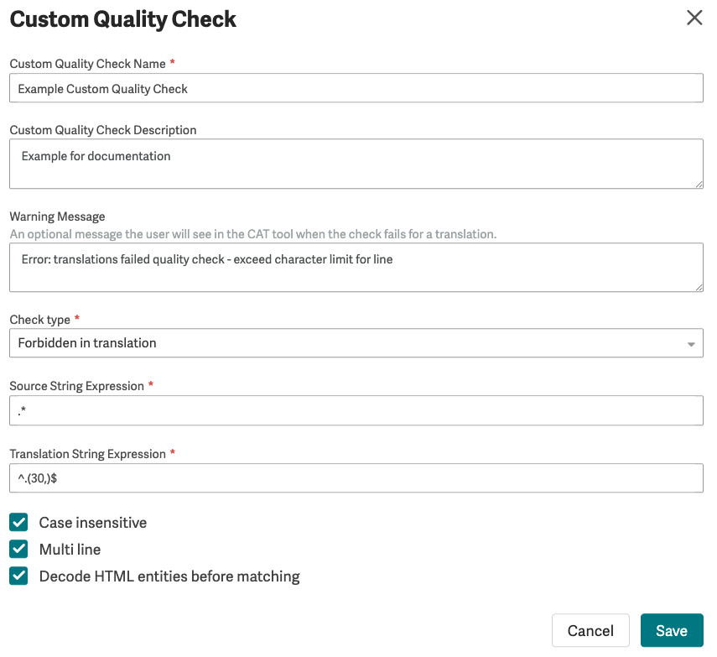The height and width of the screenshot is (657, 717).
Task: Uncheck the Multi line checkbox
Action: click(18, 549)
